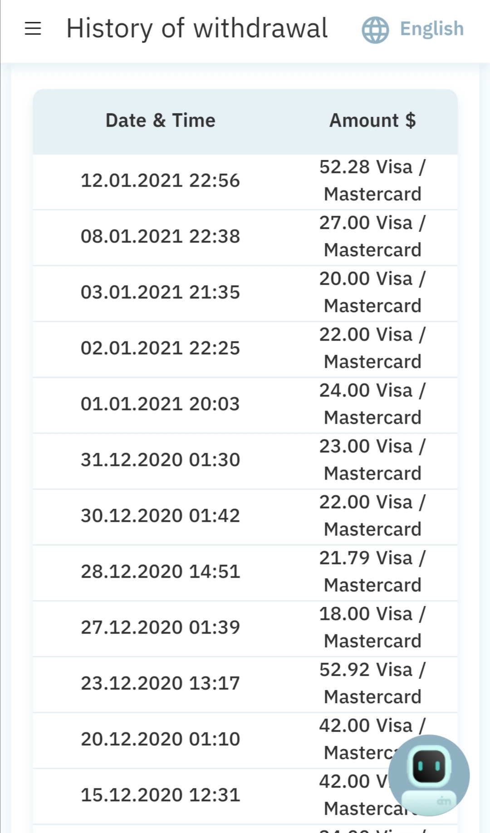Screen dimensions: 490x833
Task: Open the hamburger navigation menu
Action: tap(33, 29)
